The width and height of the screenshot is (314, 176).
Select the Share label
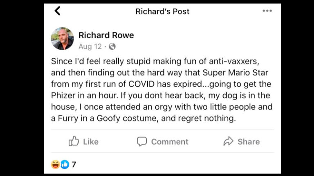pos(249,142)
